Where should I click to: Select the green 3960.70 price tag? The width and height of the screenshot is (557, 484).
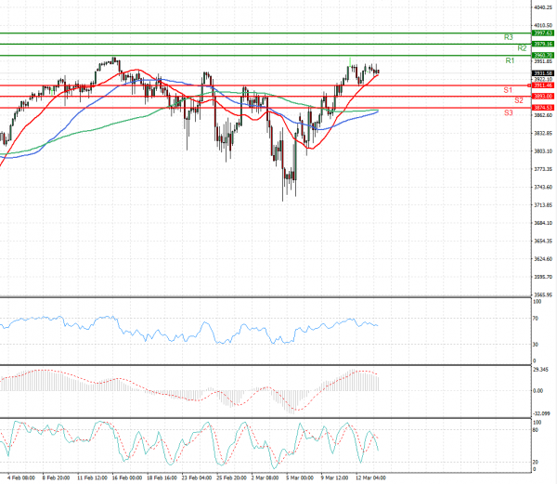coord(543,56)
